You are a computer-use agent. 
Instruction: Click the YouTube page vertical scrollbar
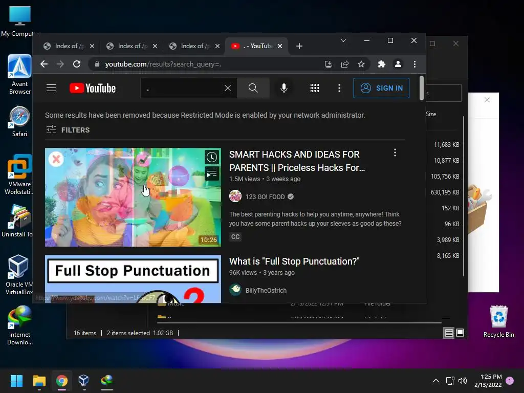click(x=422, y=88)
